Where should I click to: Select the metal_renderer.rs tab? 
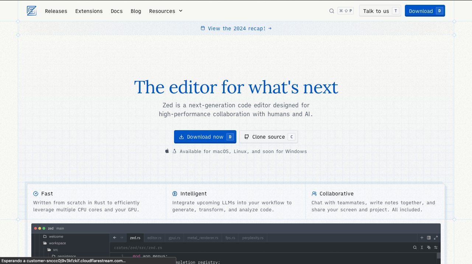[202, 238]
